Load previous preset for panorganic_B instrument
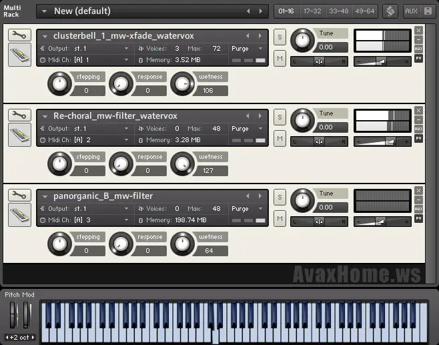This screenshot has width=439, height=345. (248, 196)
